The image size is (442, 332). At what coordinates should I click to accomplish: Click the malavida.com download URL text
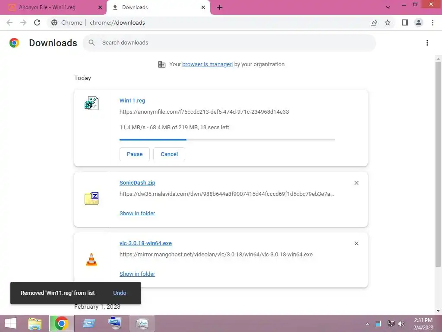(x=227, y=194)
